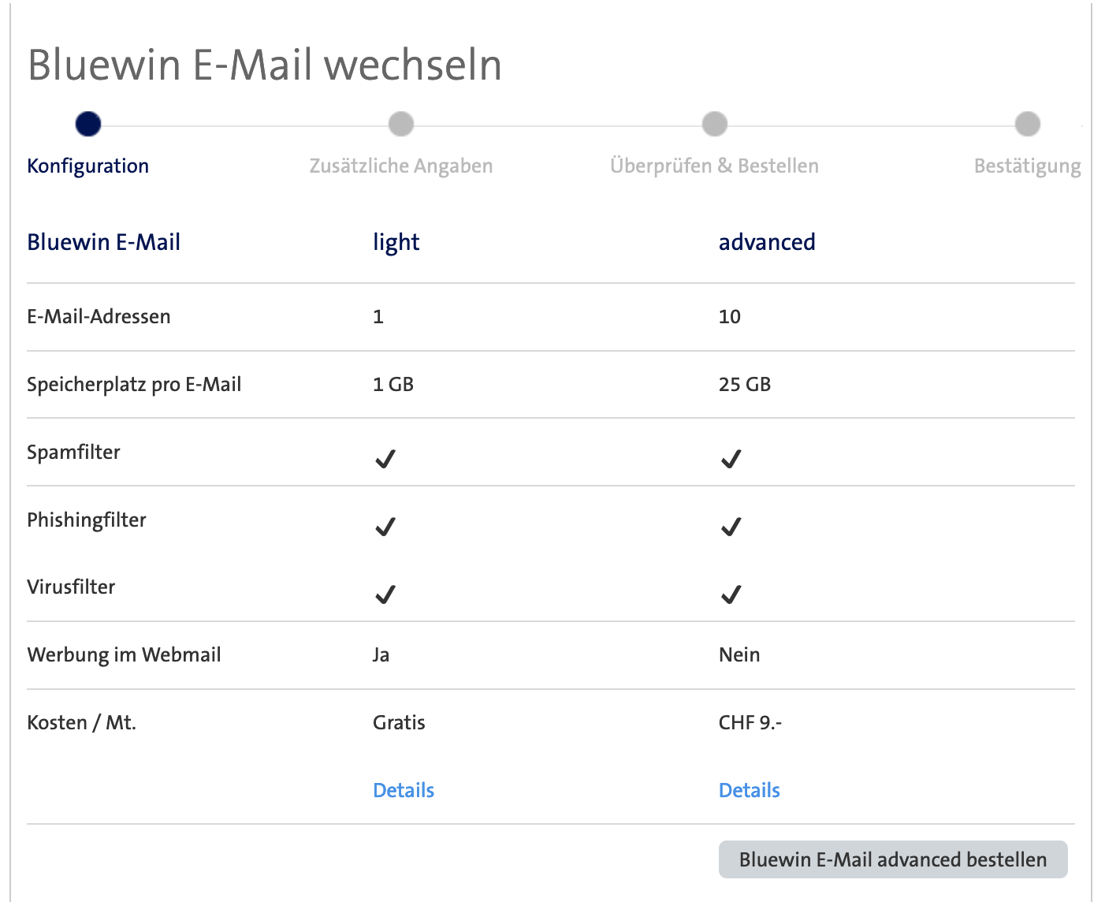This screenshot has width=1105, height=902.
Task: Click the Phishingfilter checkmark in light column
Action: [385, 527]
